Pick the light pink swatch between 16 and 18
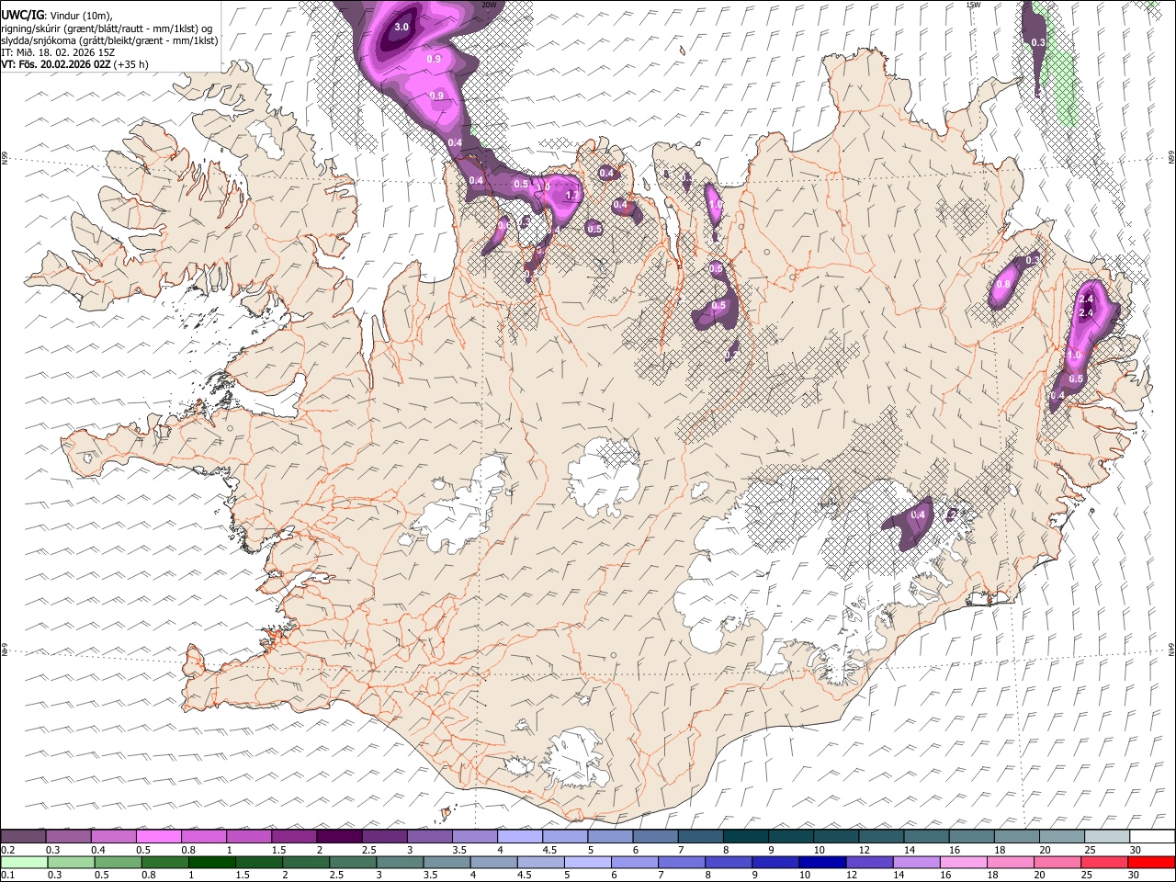The width and height of the screenshot is (1176, 882). point(963,862)
